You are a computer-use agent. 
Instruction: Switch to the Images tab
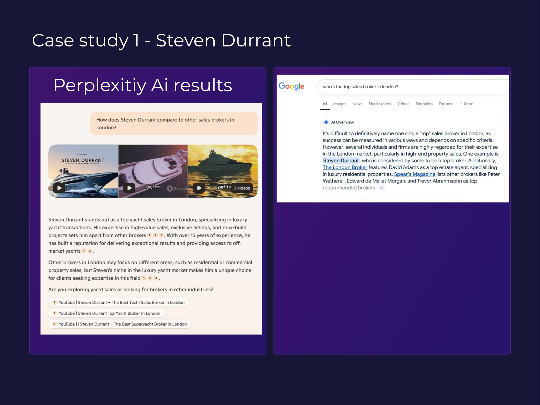click(x=340, y=104)
